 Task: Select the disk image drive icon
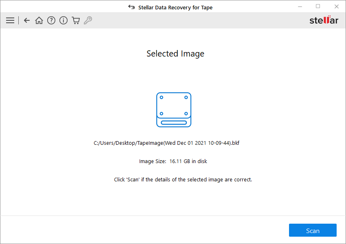point(174,110)
